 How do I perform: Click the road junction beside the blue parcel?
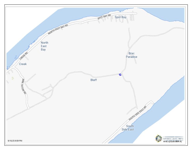[x=122, y=73]
